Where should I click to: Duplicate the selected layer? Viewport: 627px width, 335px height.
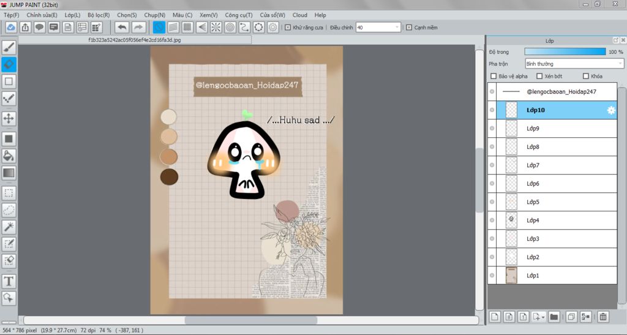571,317
